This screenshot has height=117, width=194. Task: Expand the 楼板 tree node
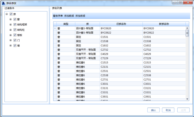click(x=11, y=35)
